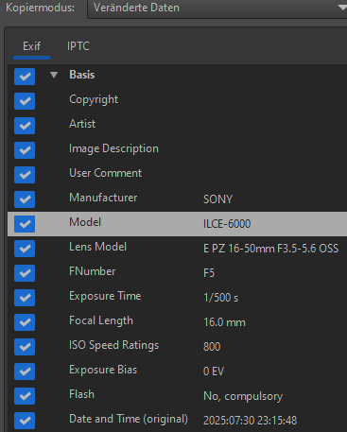The width and height of the screenshot is (347, 432).
Task: Select the Exif tab
Action: click(31, 46)
